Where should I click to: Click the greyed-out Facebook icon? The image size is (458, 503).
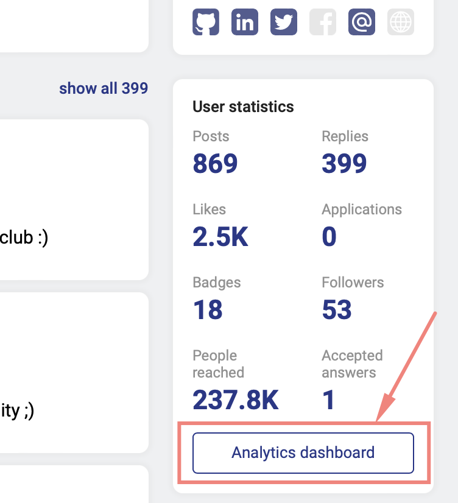322,22
